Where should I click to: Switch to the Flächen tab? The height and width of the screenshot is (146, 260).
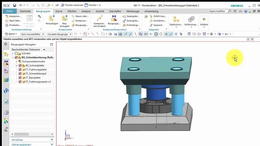[72, 11]
